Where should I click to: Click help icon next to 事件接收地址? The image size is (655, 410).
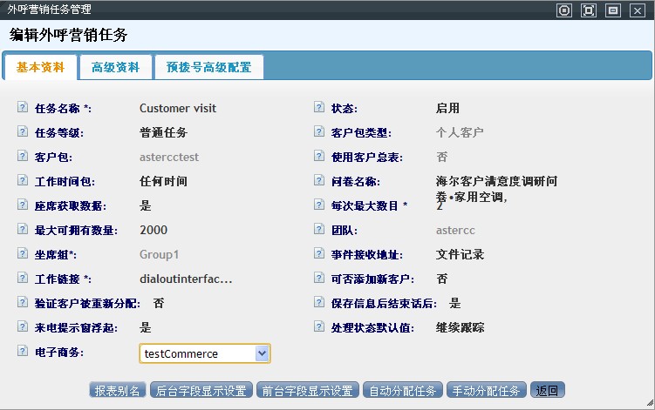(319, 255)
